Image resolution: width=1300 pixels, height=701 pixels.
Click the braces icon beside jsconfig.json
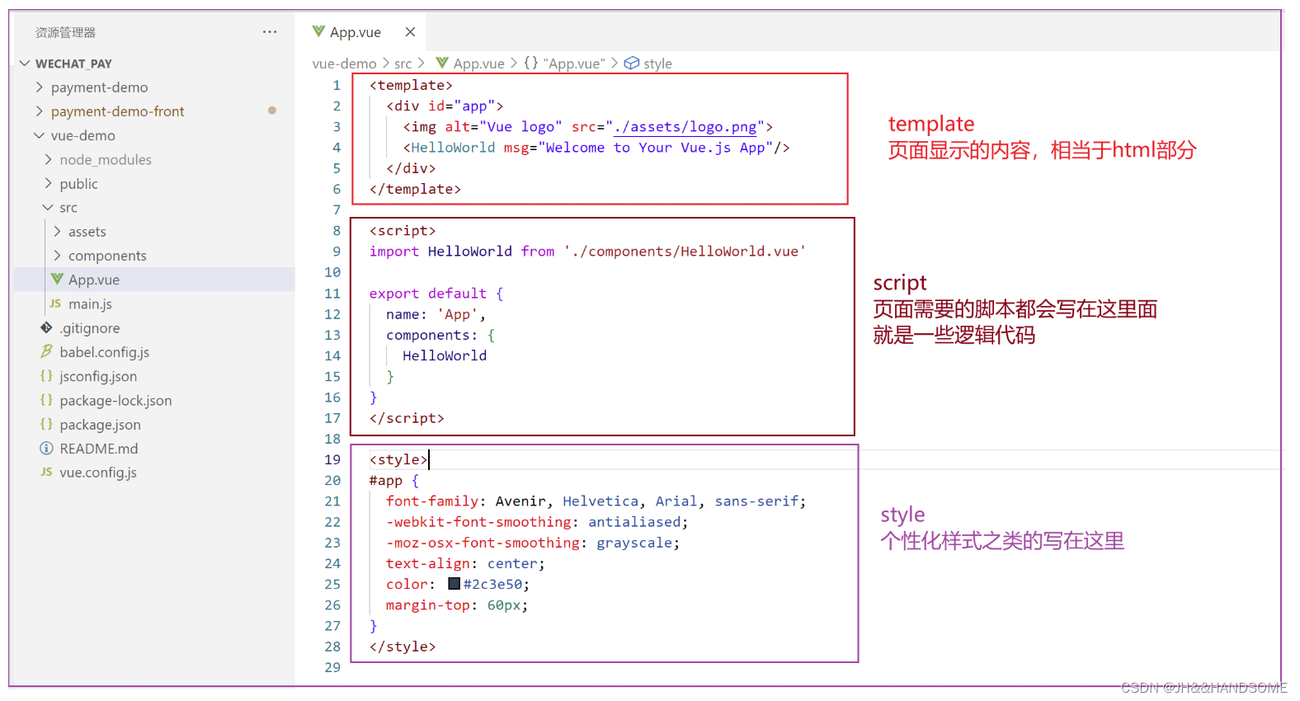pyautogui.click(x=46, y=375)
